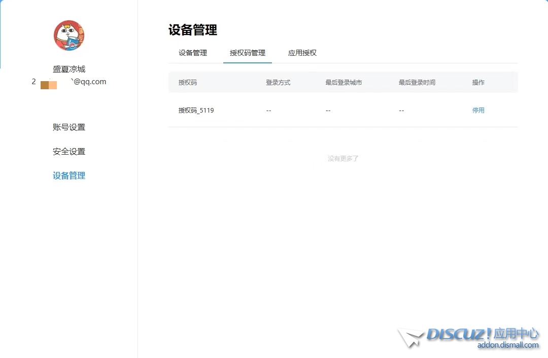Click the user profile avatar picture

click(68, 35)
